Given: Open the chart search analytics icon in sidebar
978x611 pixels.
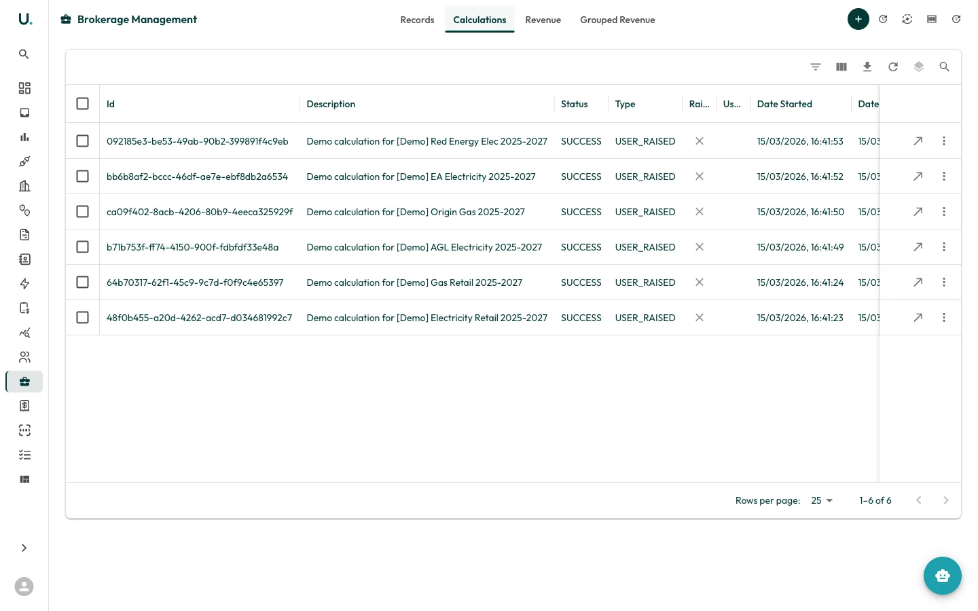Looking at the screenshot, I should click(x=24, y=333).
